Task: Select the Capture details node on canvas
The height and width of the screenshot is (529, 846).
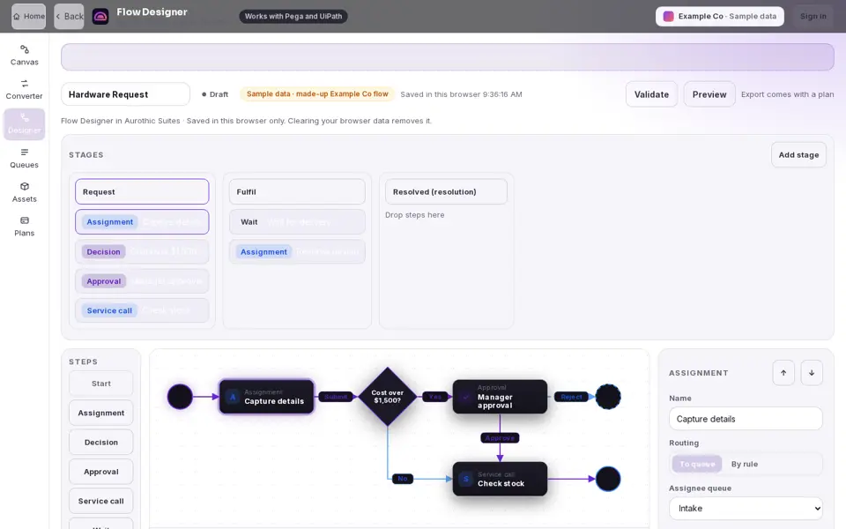Action: coord(266,397)
